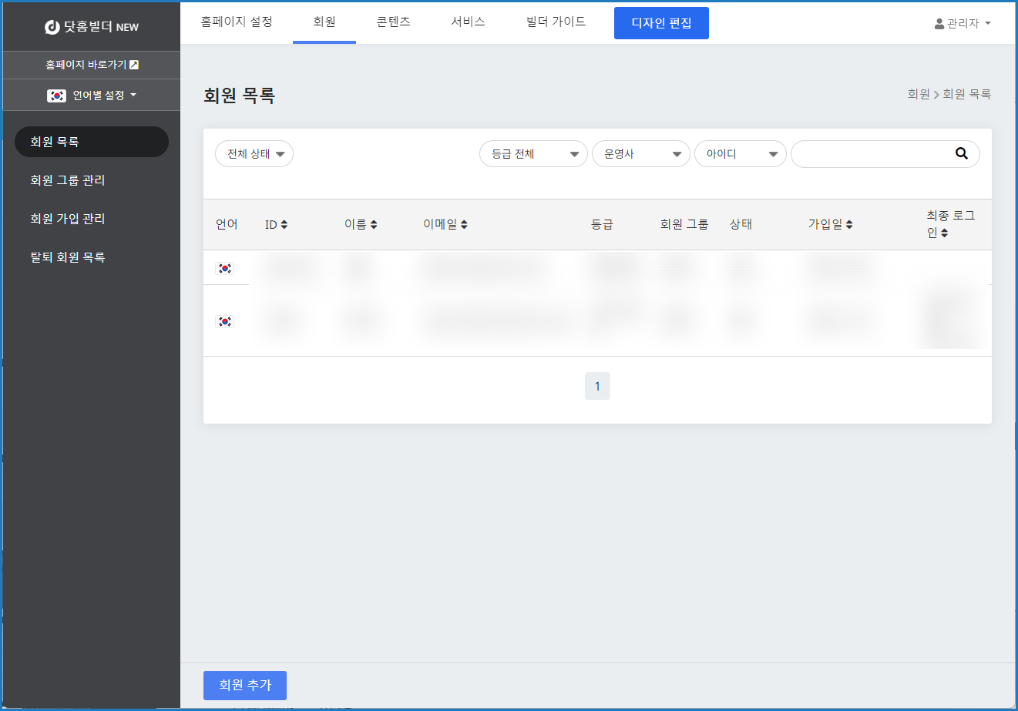Sort by 최종 로그인 column arrows

(x=945, y=233)
